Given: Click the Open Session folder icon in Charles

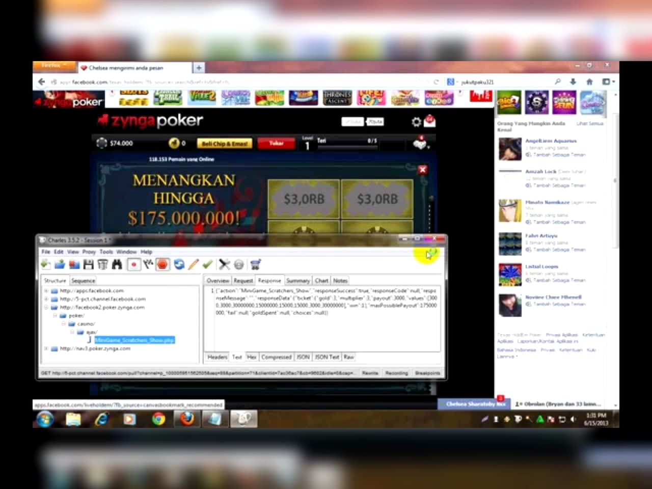Looking at the screenshot, I should 60,264.
